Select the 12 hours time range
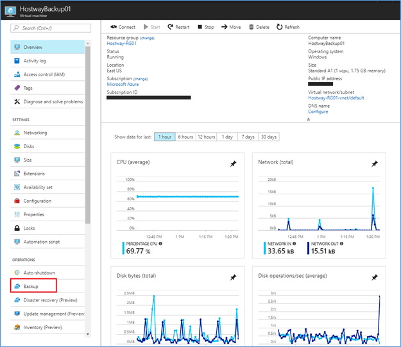The height and width of the screenshot is (347, 401). click(x=207, y=137)
